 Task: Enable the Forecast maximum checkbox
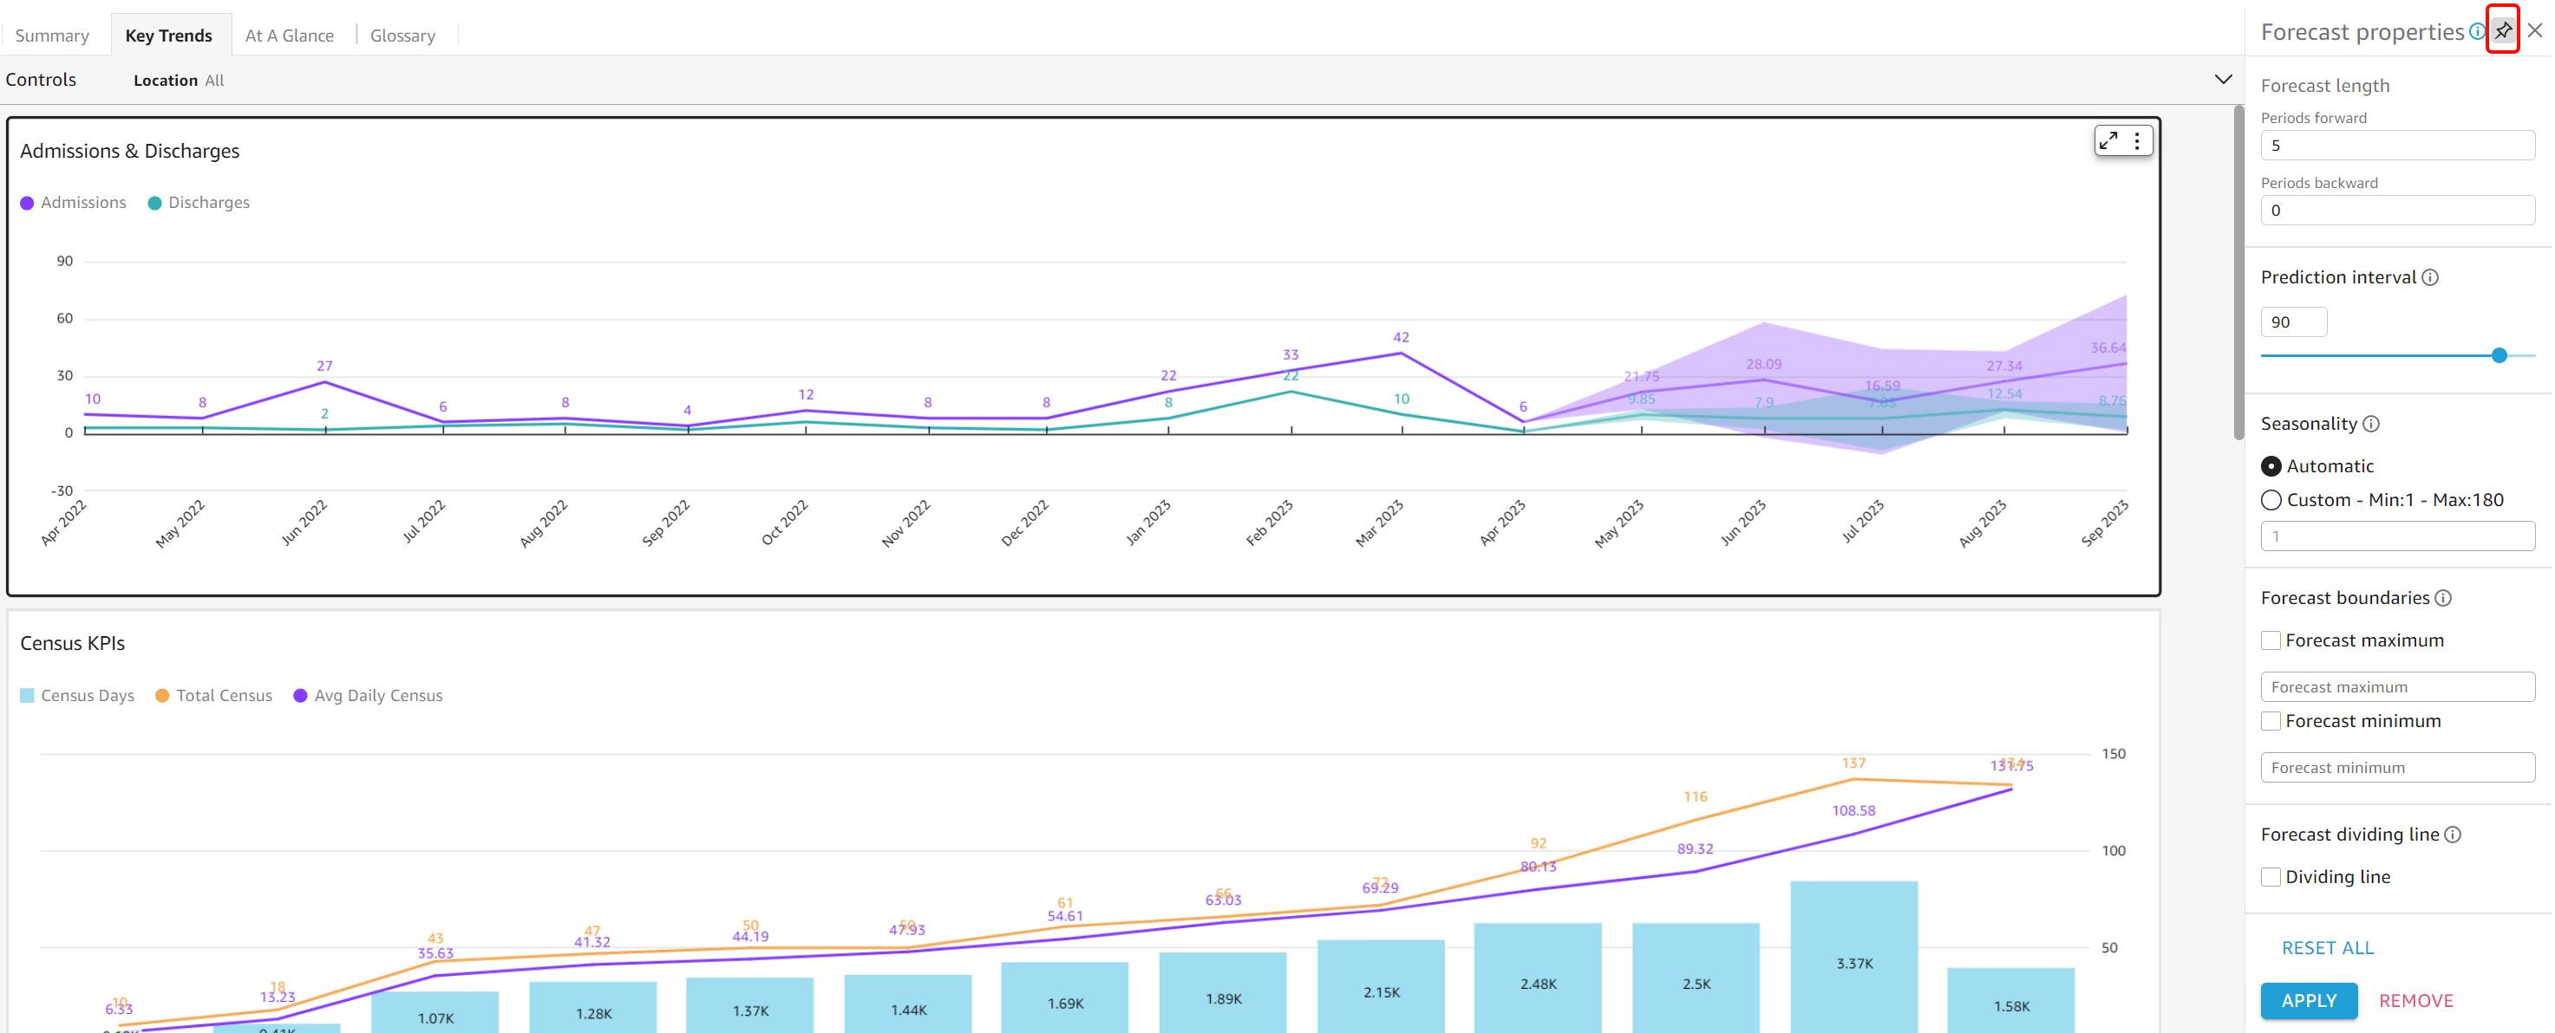pos(2270,640)
